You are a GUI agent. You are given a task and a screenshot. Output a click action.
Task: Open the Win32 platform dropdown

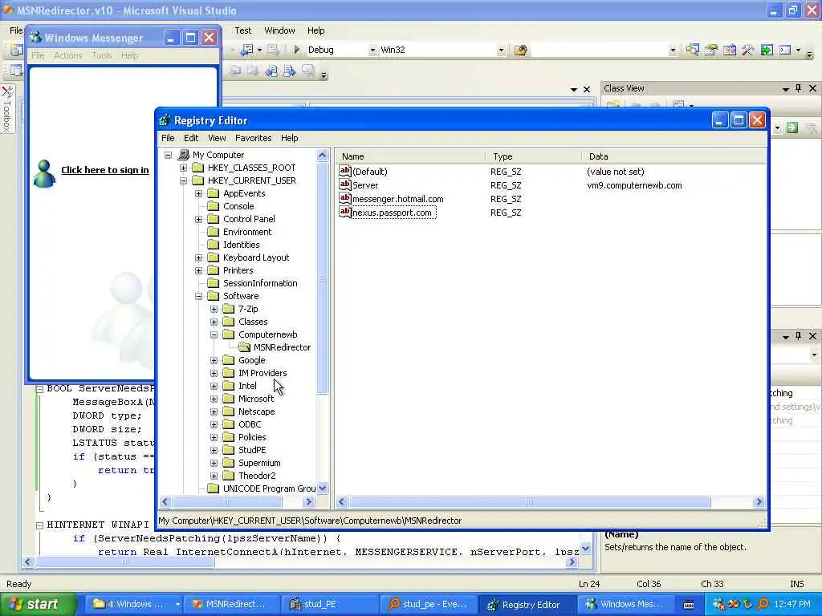click(501, 50)
